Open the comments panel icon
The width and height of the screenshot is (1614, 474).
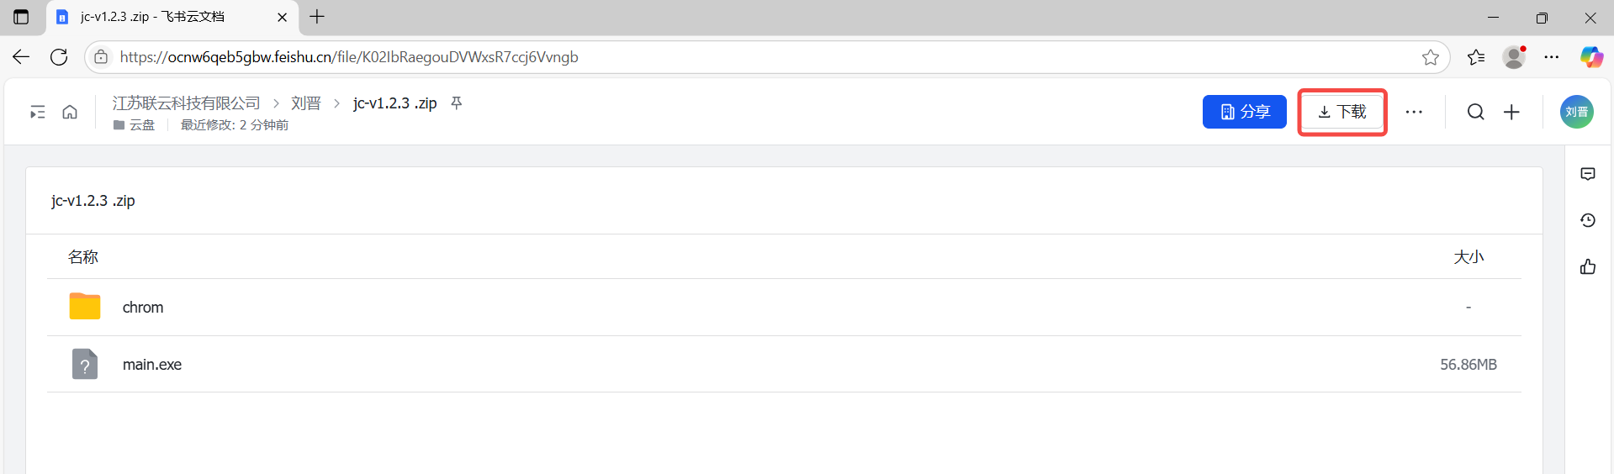click(1588, 174)
